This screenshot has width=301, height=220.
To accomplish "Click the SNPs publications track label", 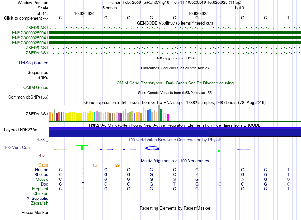I will 43,77.
